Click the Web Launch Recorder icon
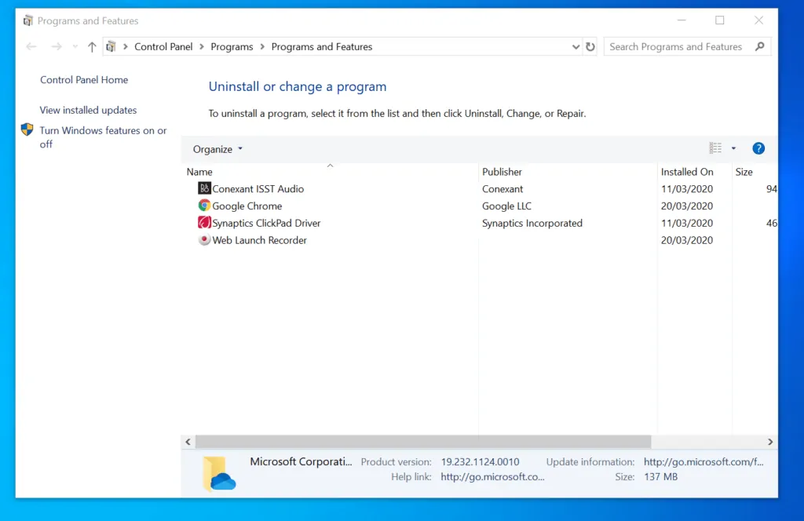Image resolution: width=804 pixels, height=521 pixels. [x=205, y=240]
